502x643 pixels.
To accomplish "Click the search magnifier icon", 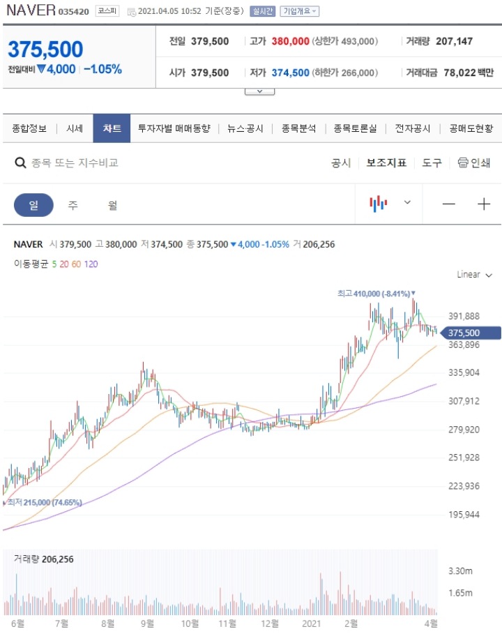I will (x=20, y=162).
